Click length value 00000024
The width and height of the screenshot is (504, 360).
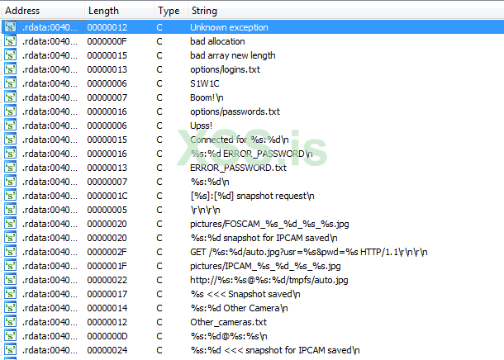pos(107,350)
